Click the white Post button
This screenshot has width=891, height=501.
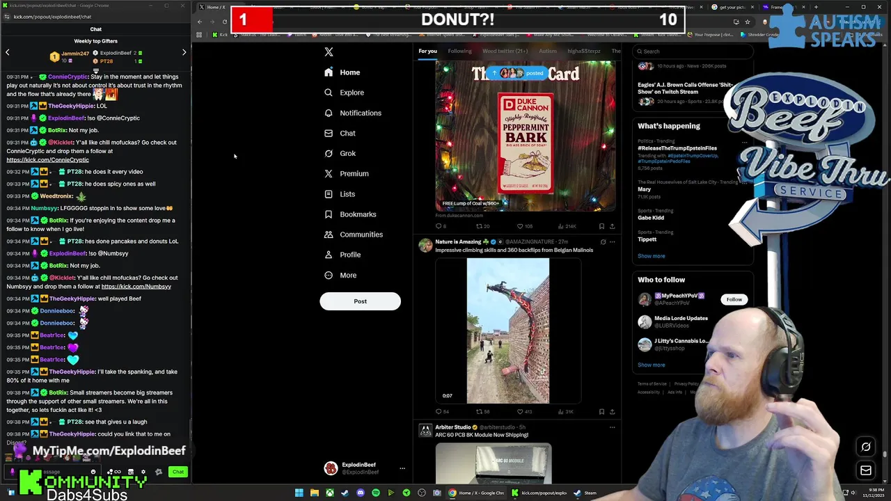pyautogui.click(x=360, y=301)
